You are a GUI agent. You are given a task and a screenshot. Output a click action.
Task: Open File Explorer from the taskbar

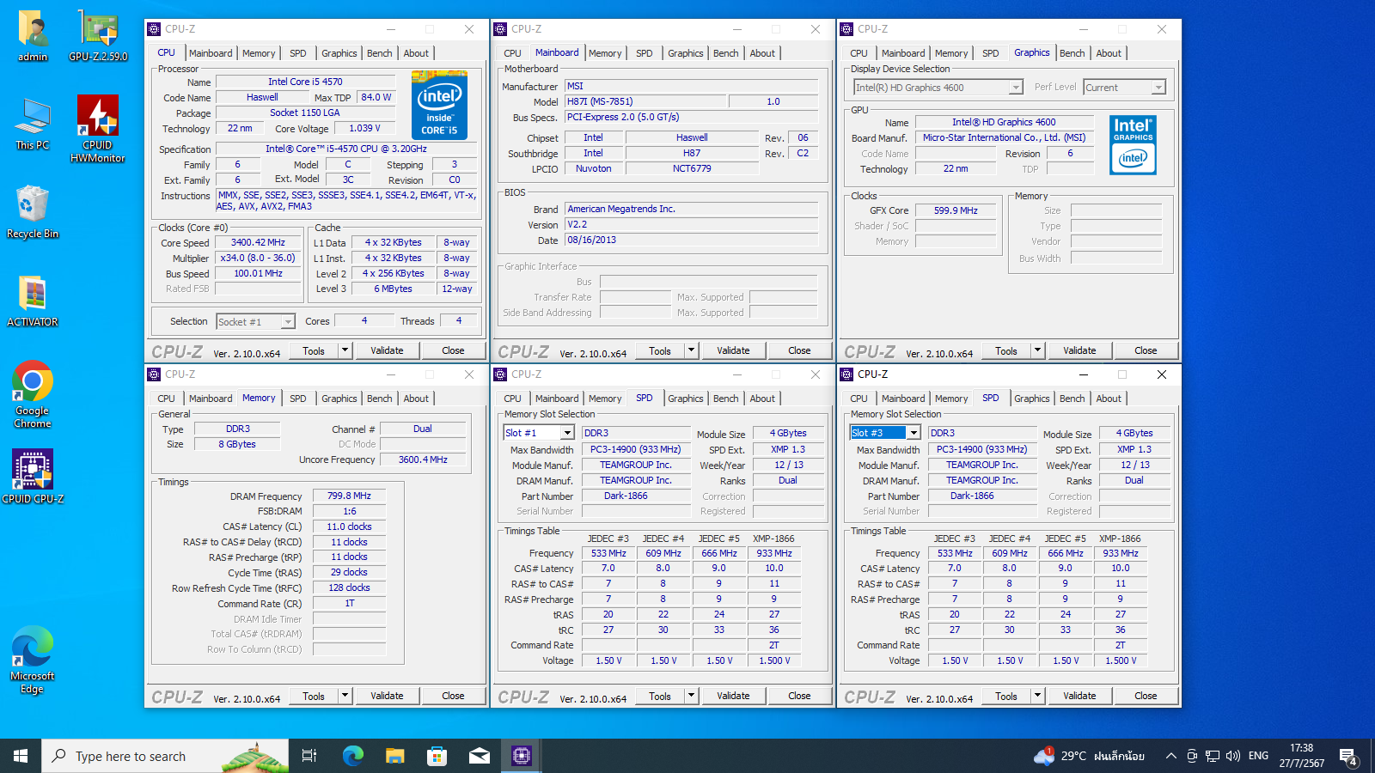coord(394,756)
